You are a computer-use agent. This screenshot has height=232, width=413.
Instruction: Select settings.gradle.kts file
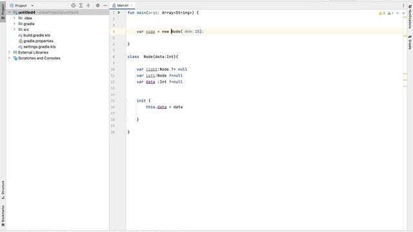(39, 47)
